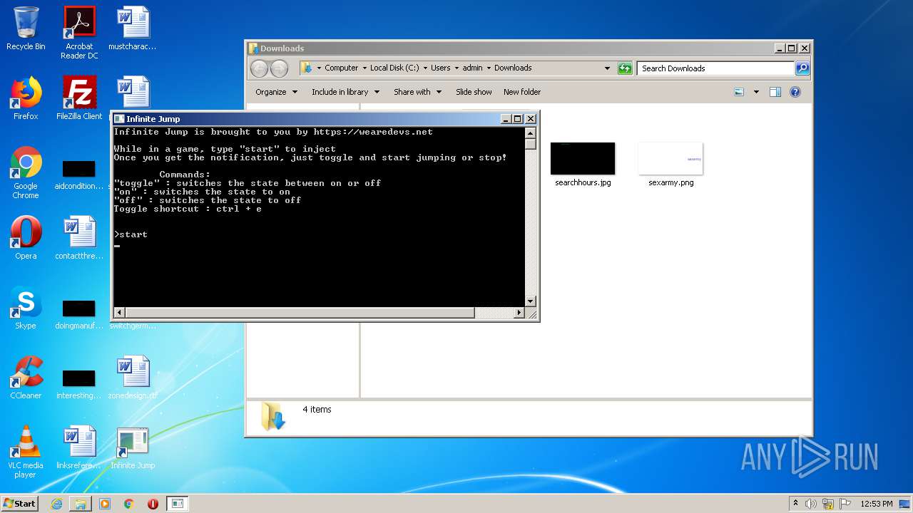Image resolution: width=913 pixels, height=513 pixels.
Task: Click Downloads breadcrumb in address bar
Action: pyautogui.click(x=513, y=68)
